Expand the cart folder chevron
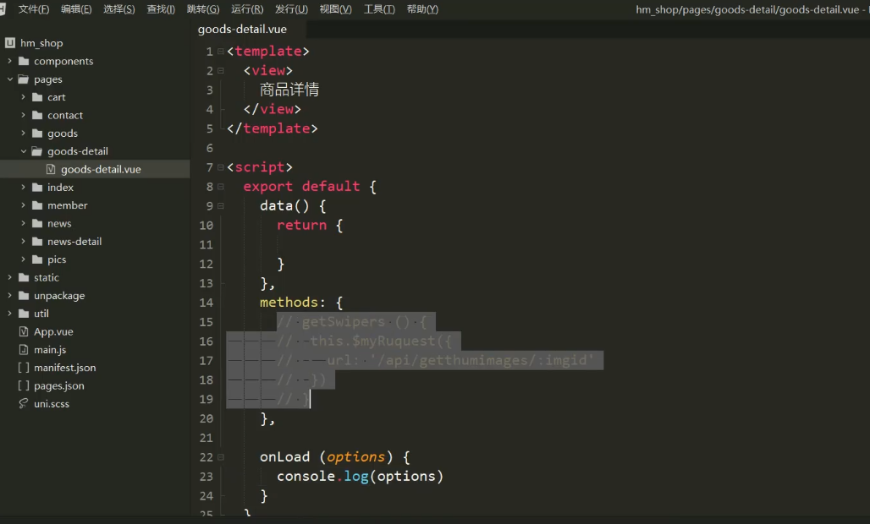The height and width of the screenshot is (524, 870). (24, 97)
